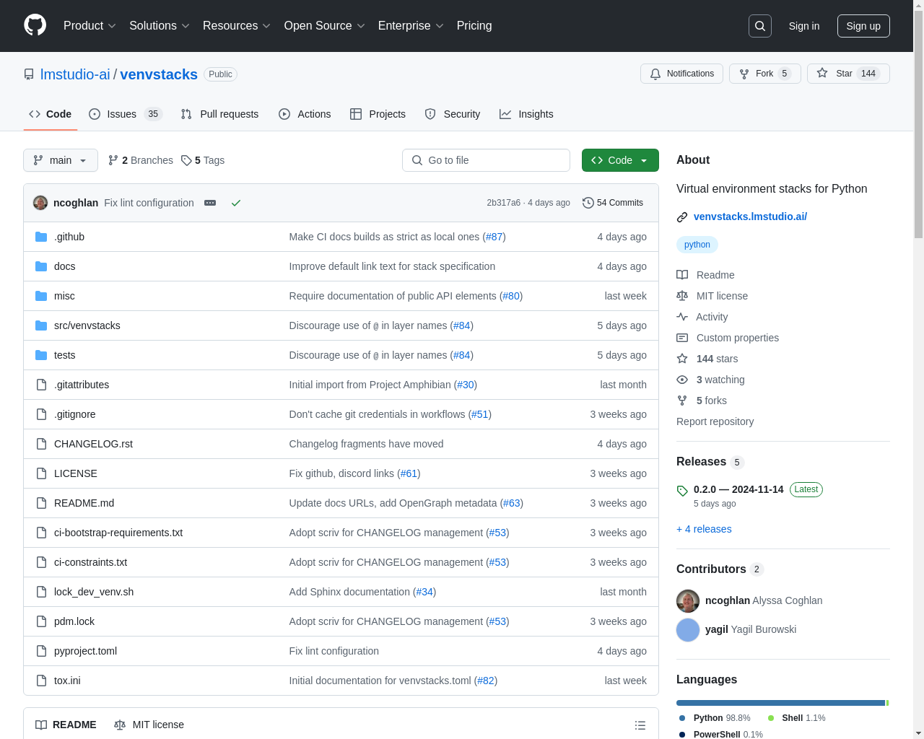
Task: Click yagil contributor avatar
Action: pos(688,630)
